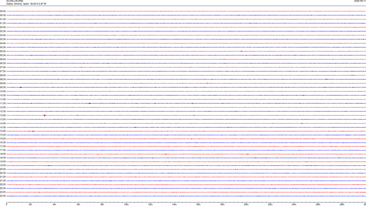Click the 23:00 time label

coord(3,192)
